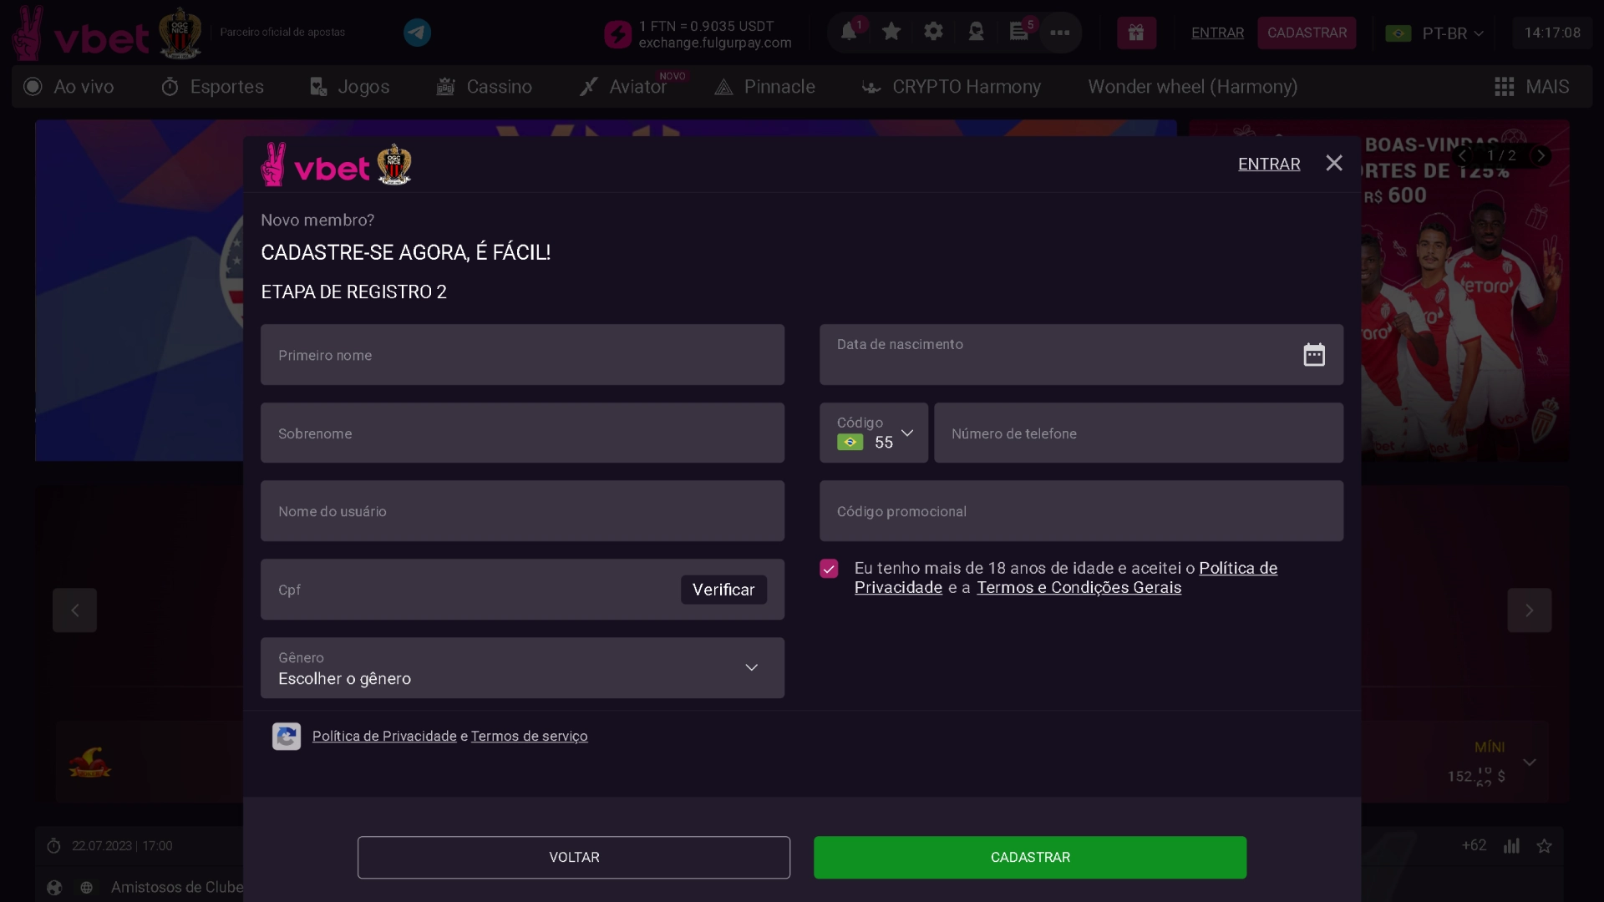Screen dimensions: 1604x902
Task: Open the Cassino tab
Action: click(x=484, y=87)
